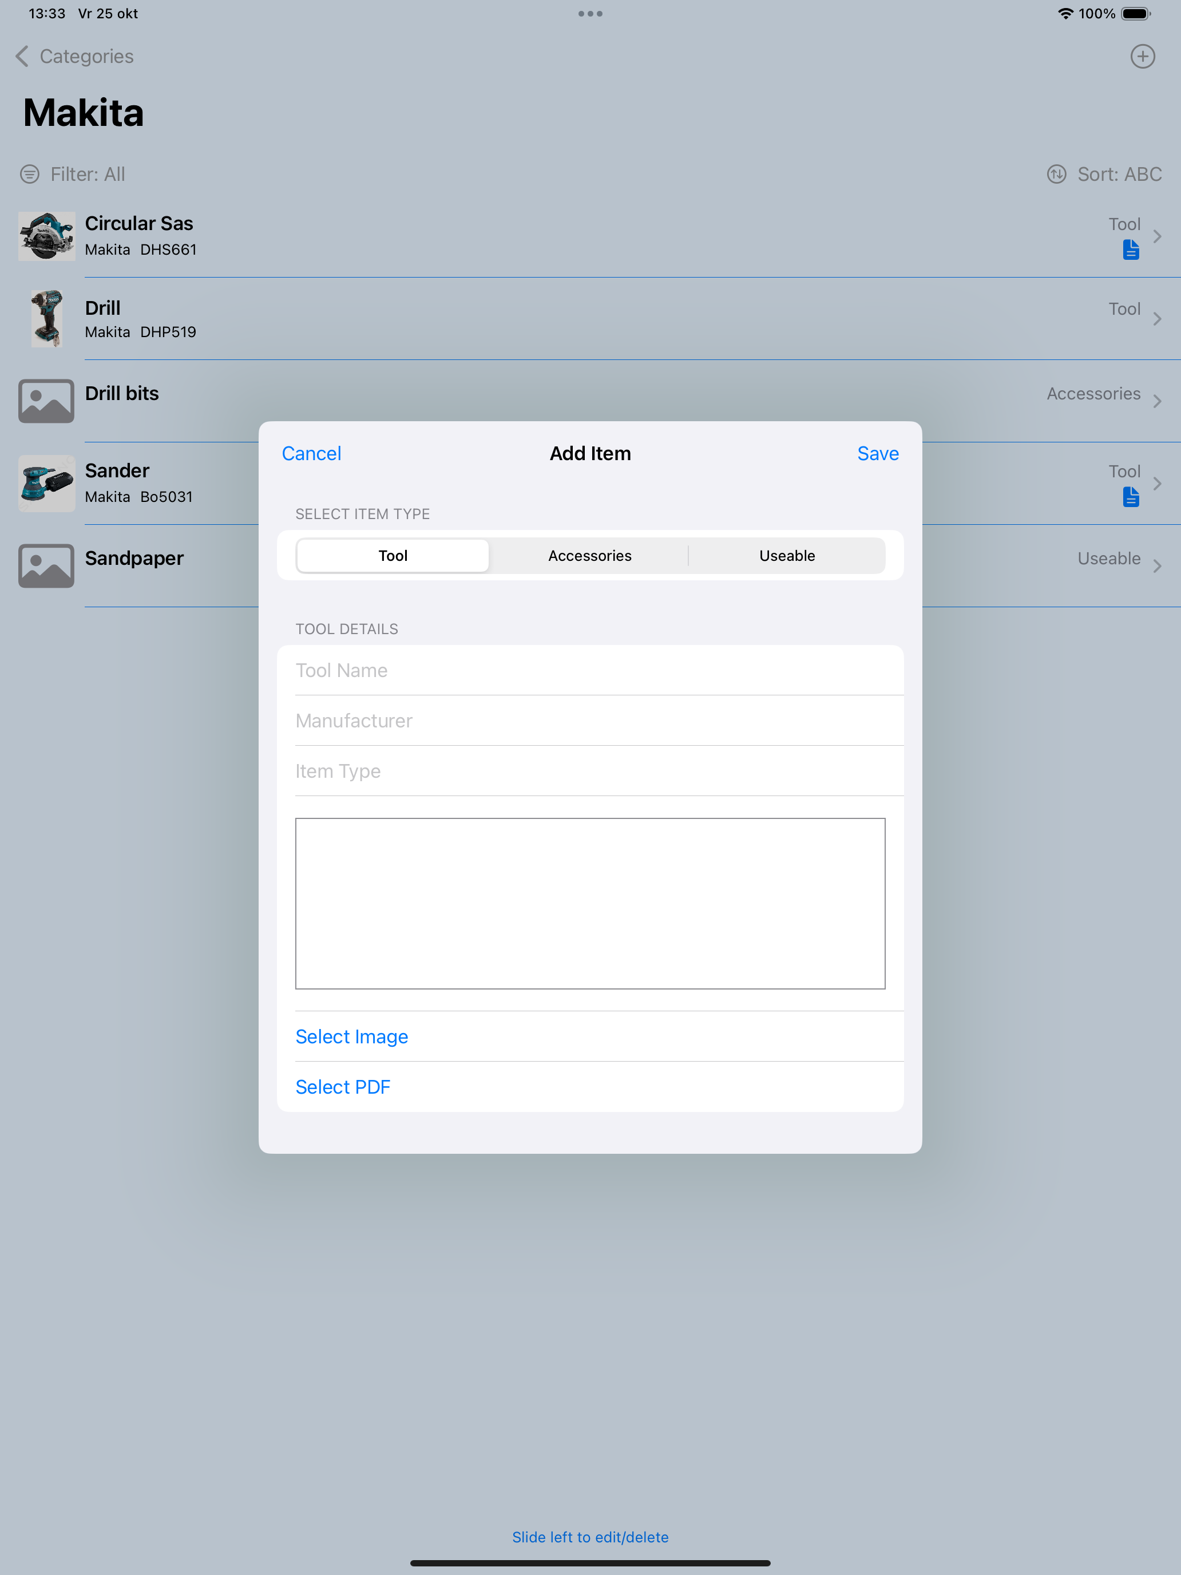
Task: Click the Sandpaper item title
Action: coord(134,558)
